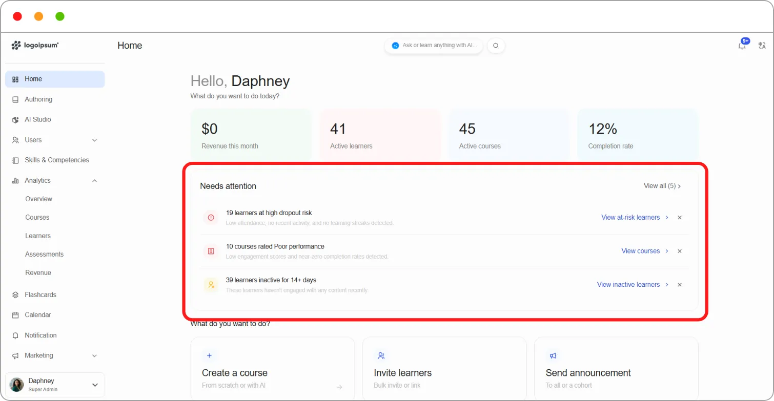774x401 pixels.
Task: Click the Create a course card
Action: 272,368
